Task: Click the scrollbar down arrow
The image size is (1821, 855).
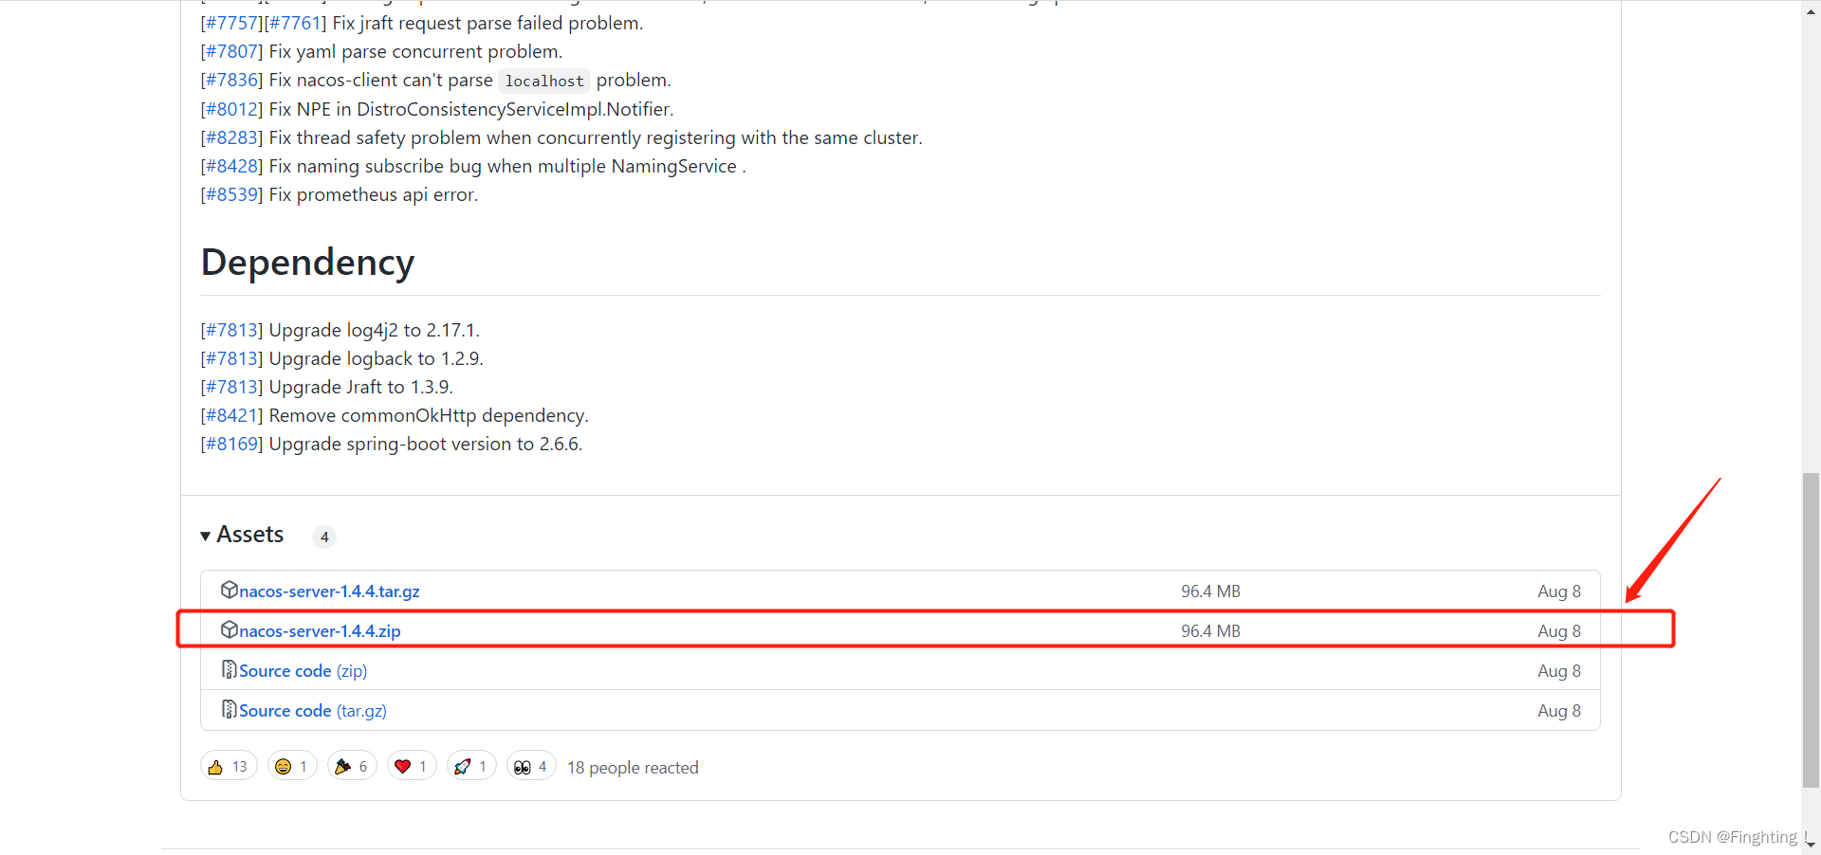Action: point(1811,844)
